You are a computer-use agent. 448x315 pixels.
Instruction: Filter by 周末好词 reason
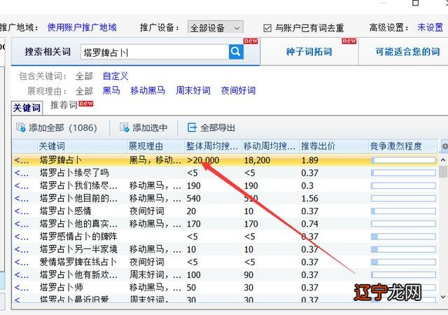click(193, 90)
